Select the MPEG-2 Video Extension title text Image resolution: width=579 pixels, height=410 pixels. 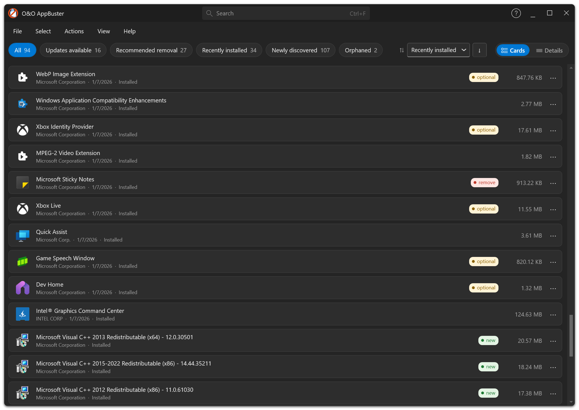[x=68, y=153]
